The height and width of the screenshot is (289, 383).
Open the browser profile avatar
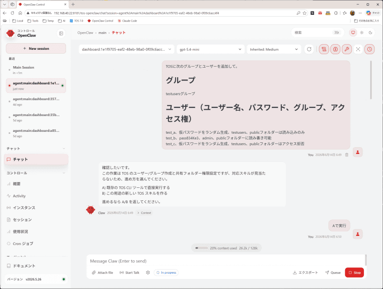pos(352,13)
